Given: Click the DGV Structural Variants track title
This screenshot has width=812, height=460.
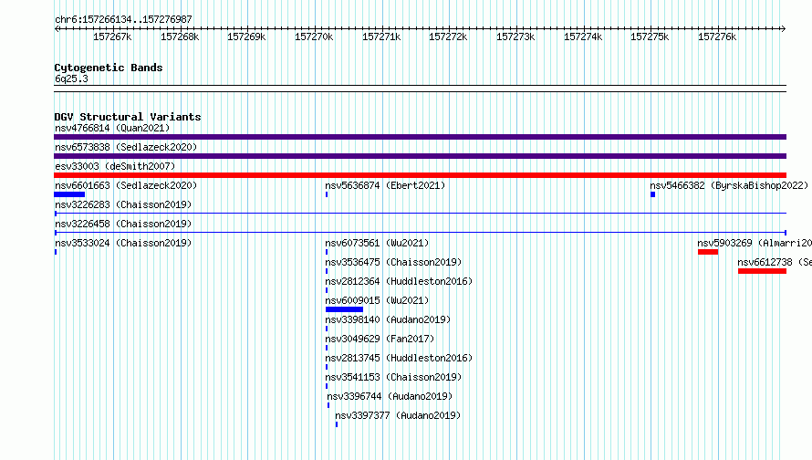Looking at the screenshot, I should tap(128, 117).
